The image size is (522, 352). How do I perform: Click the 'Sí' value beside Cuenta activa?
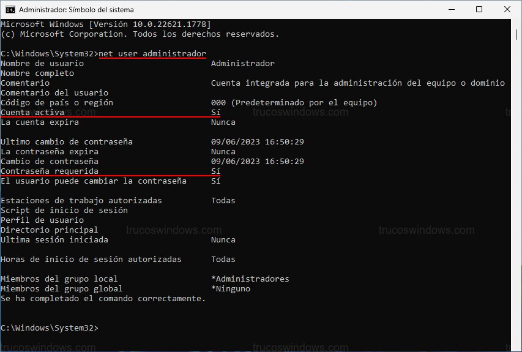click(x=216, y=112)
